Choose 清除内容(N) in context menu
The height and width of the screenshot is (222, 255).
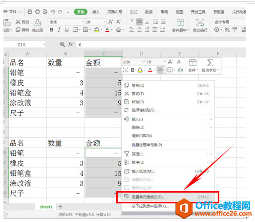[x=168, y=136]
